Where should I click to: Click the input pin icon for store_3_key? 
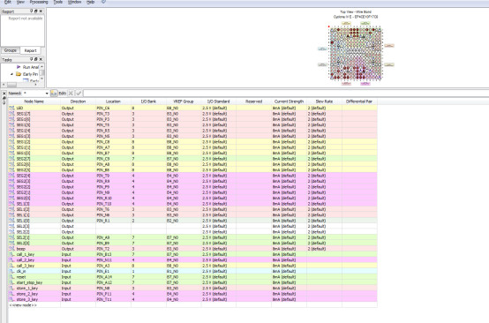(x=11, y=299)
